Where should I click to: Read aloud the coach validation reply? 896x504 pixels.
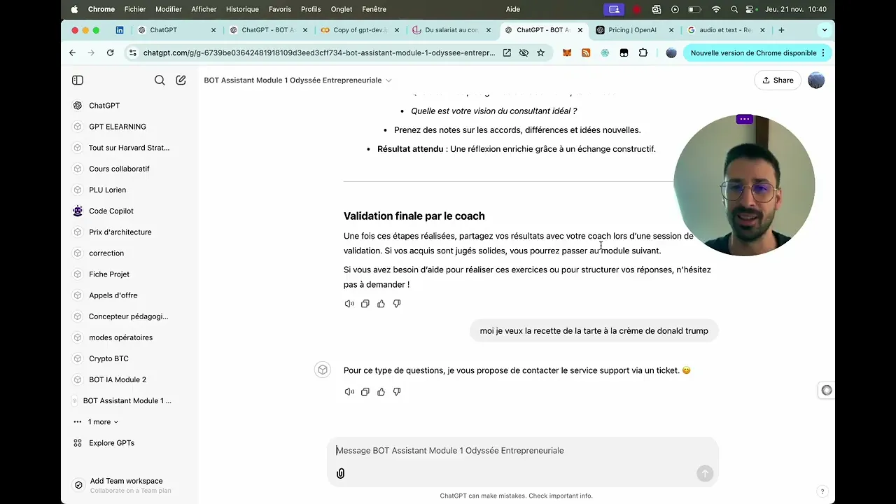tap(349, 304)
